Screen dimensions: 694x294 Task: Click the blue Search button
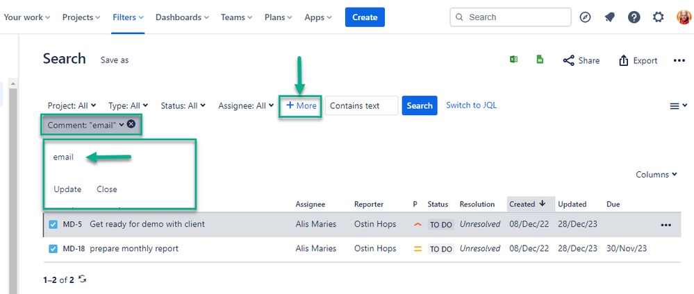coord(420,105)
